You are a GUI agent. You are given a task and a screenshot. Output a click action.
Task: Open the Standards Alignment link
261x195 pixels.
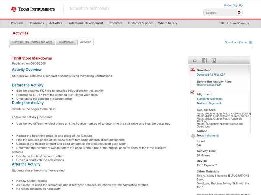click(209, 99)
